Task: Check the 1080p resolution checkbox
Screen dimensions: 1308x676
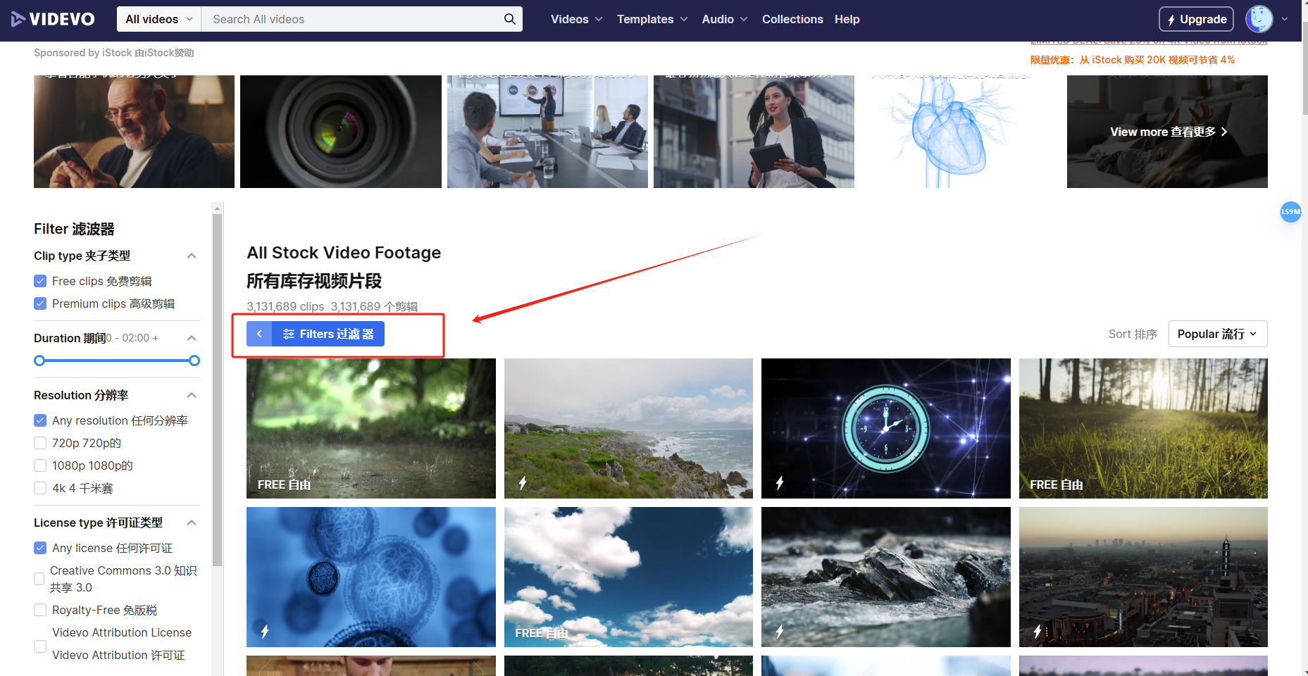Action: 40,465
